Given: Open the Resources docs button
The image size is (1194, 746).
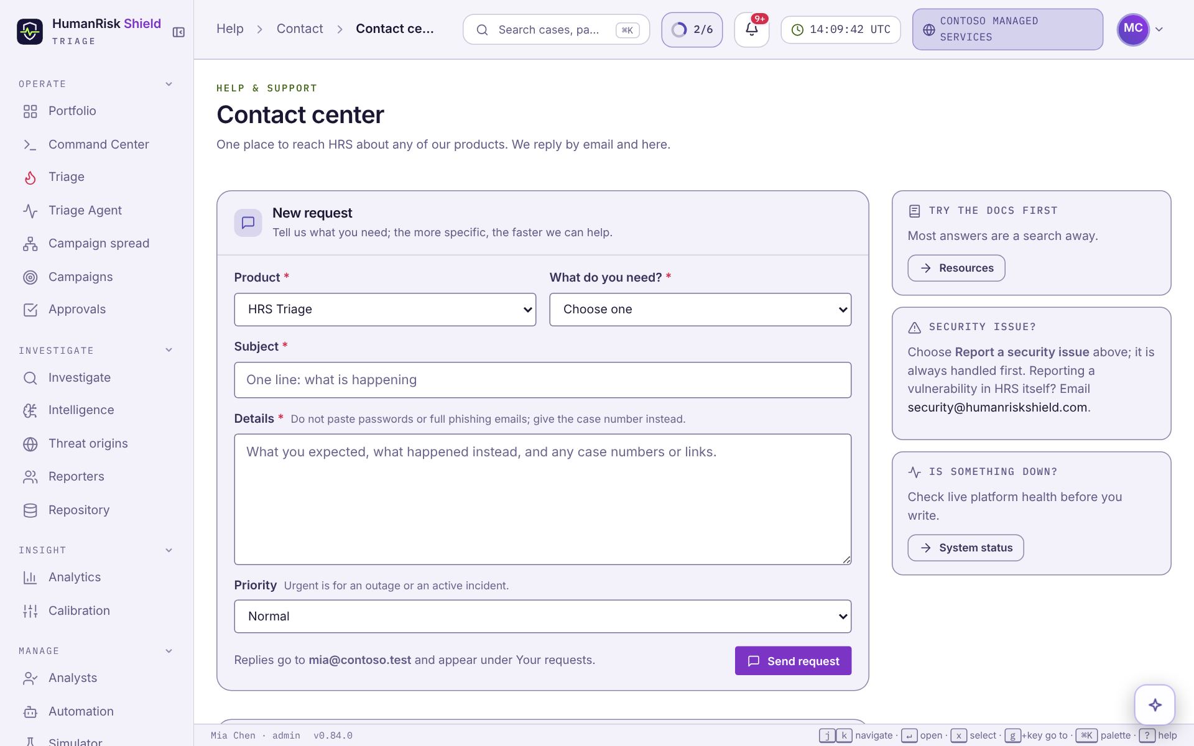Looking at the screenshot, I should pos(956,268).
